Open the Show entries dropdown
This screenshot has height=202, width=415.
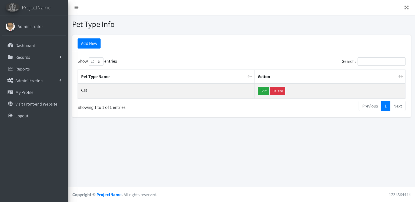(x=96, y=61)
